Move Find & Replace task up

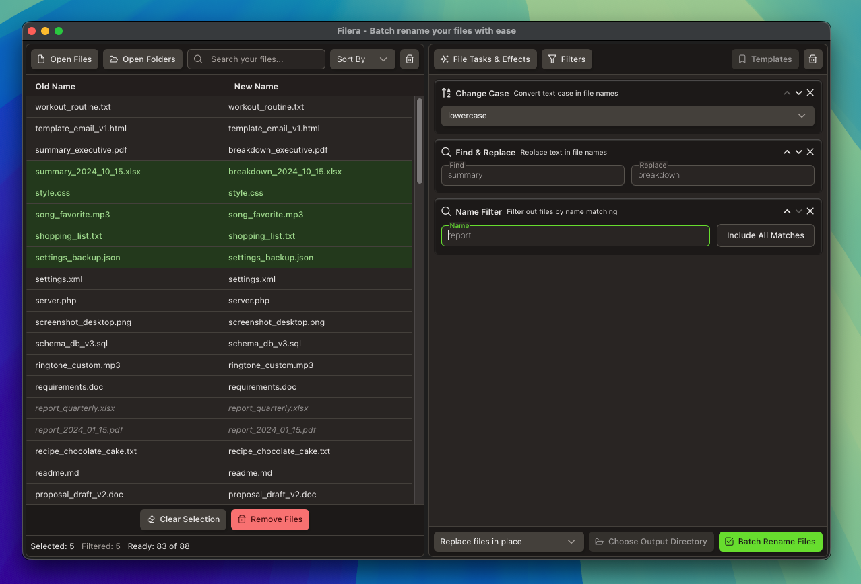coord(787,152)
